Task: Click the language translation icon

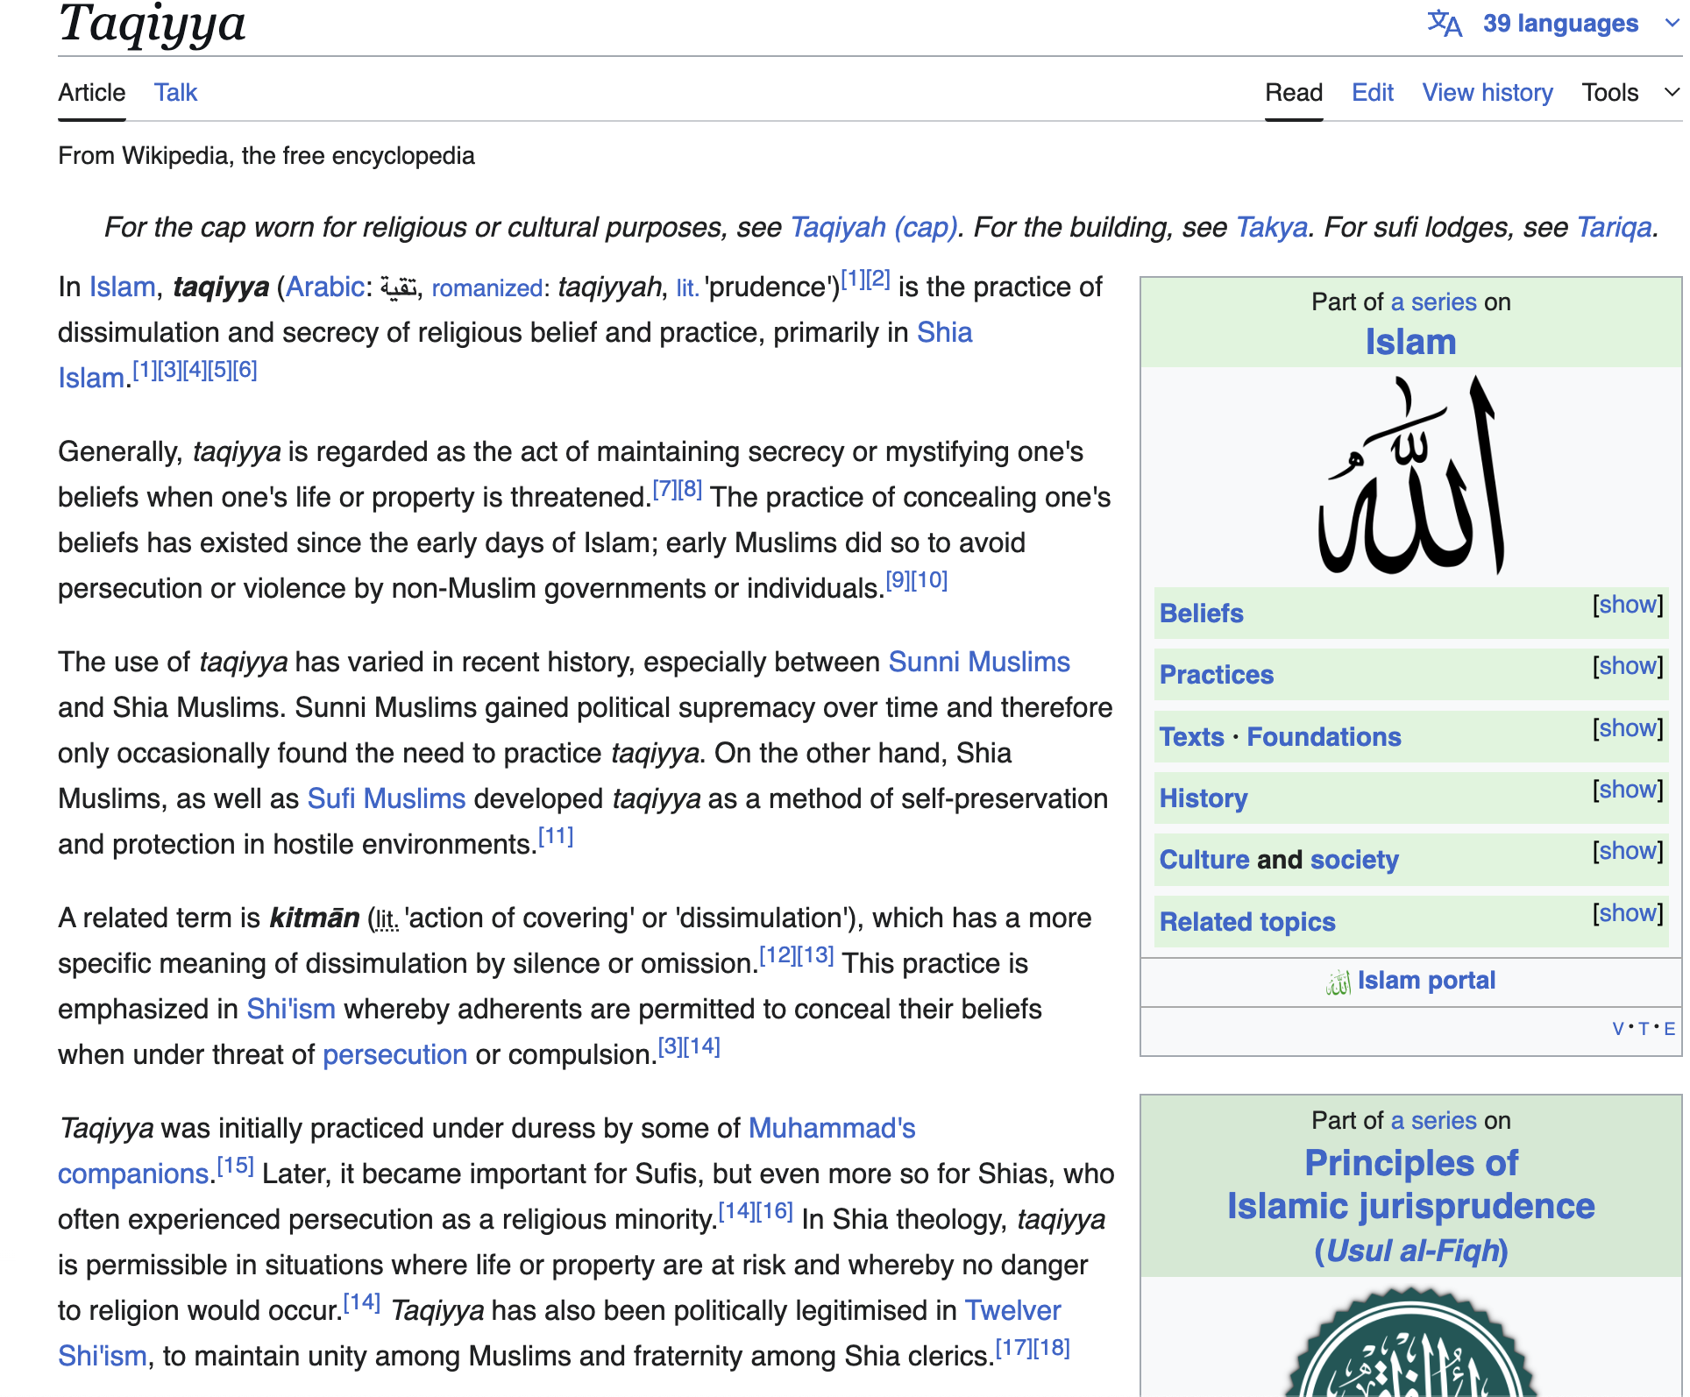Action: (1444, 24)
